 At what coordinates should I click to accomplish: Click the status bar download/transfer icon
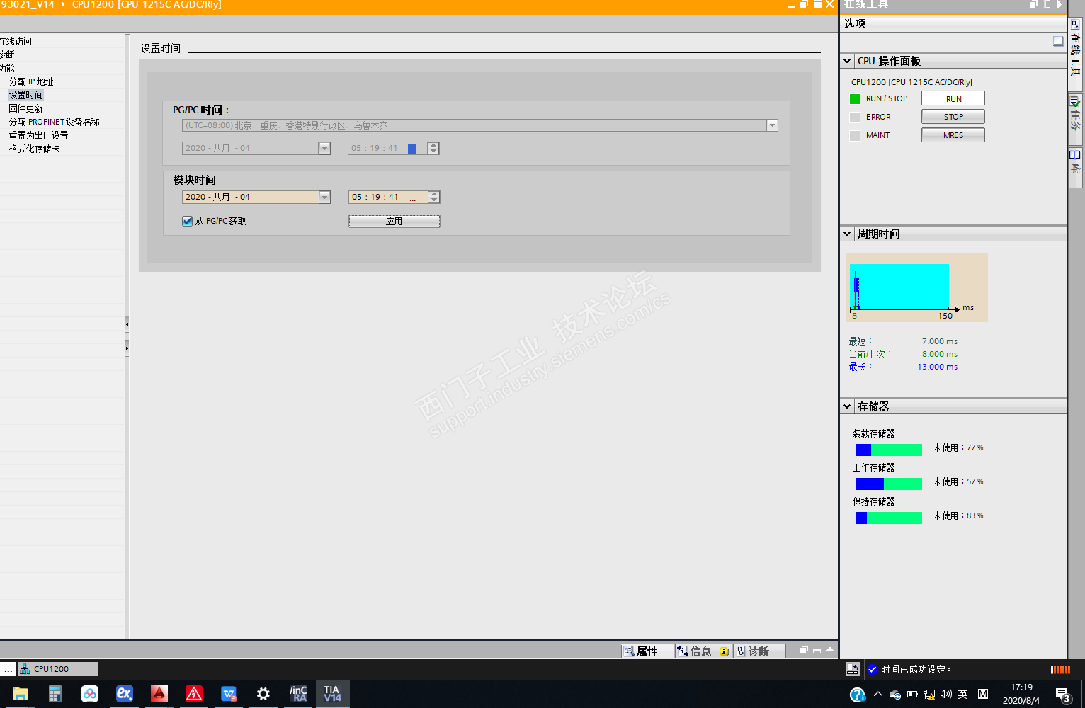click(853, 669)
